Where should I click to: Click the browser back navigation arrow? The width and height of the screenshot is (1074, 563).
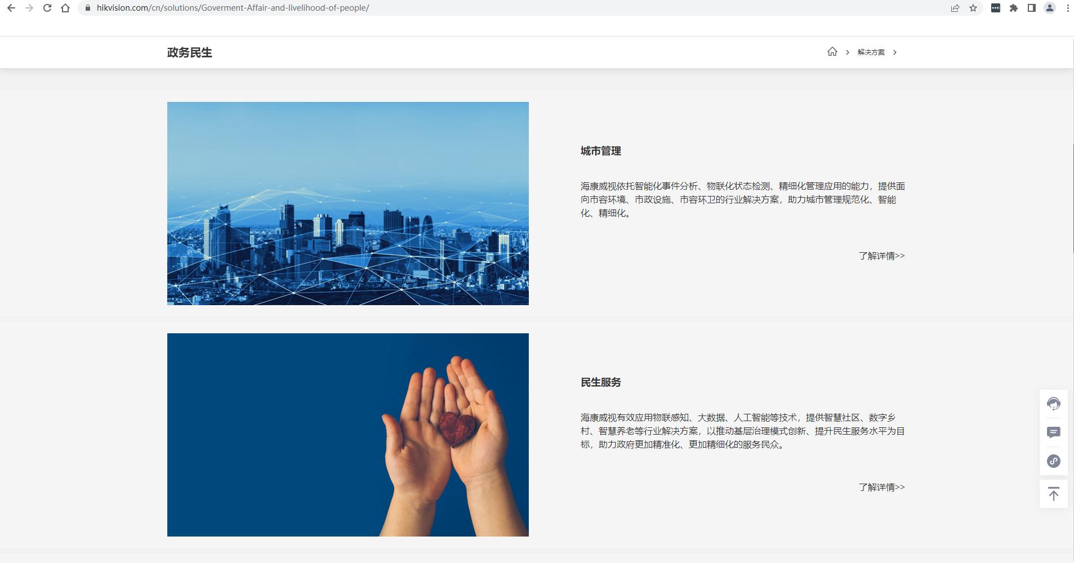click(x=12, y=8)
